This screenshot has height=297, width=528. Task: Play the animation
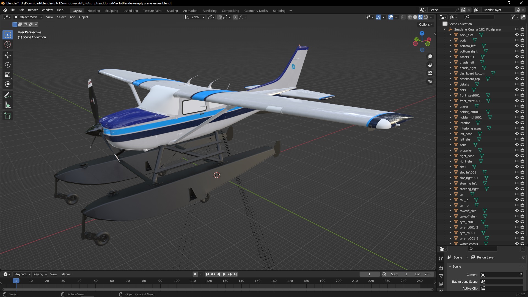pos(224,274)
